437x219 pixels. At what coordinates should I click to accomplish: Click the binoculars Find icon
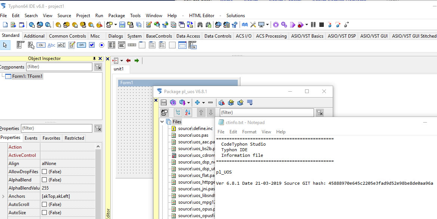(x=200, y=25)
